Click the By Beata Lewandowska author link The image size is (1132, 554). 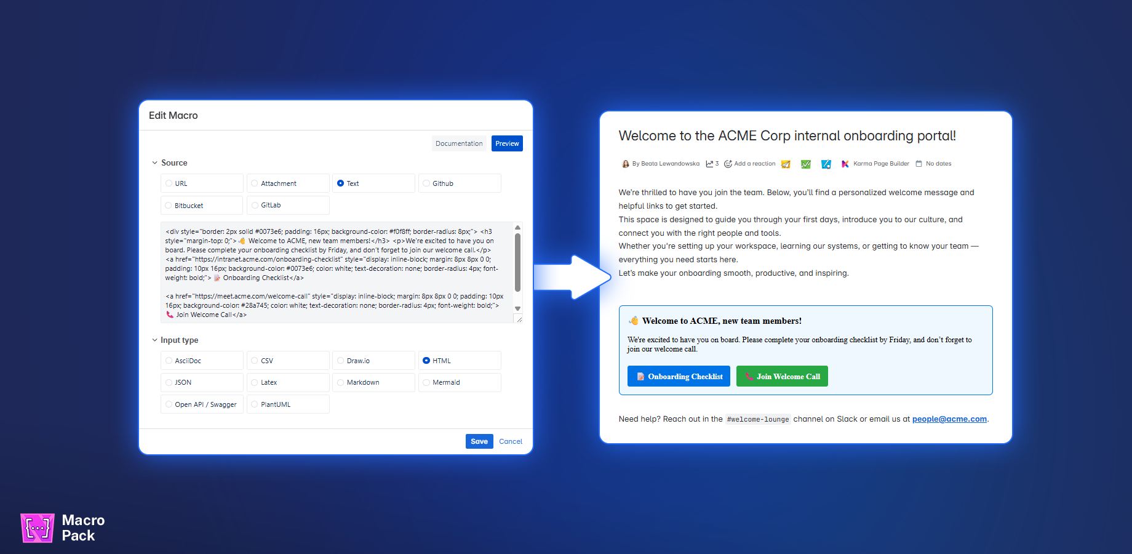666,164
